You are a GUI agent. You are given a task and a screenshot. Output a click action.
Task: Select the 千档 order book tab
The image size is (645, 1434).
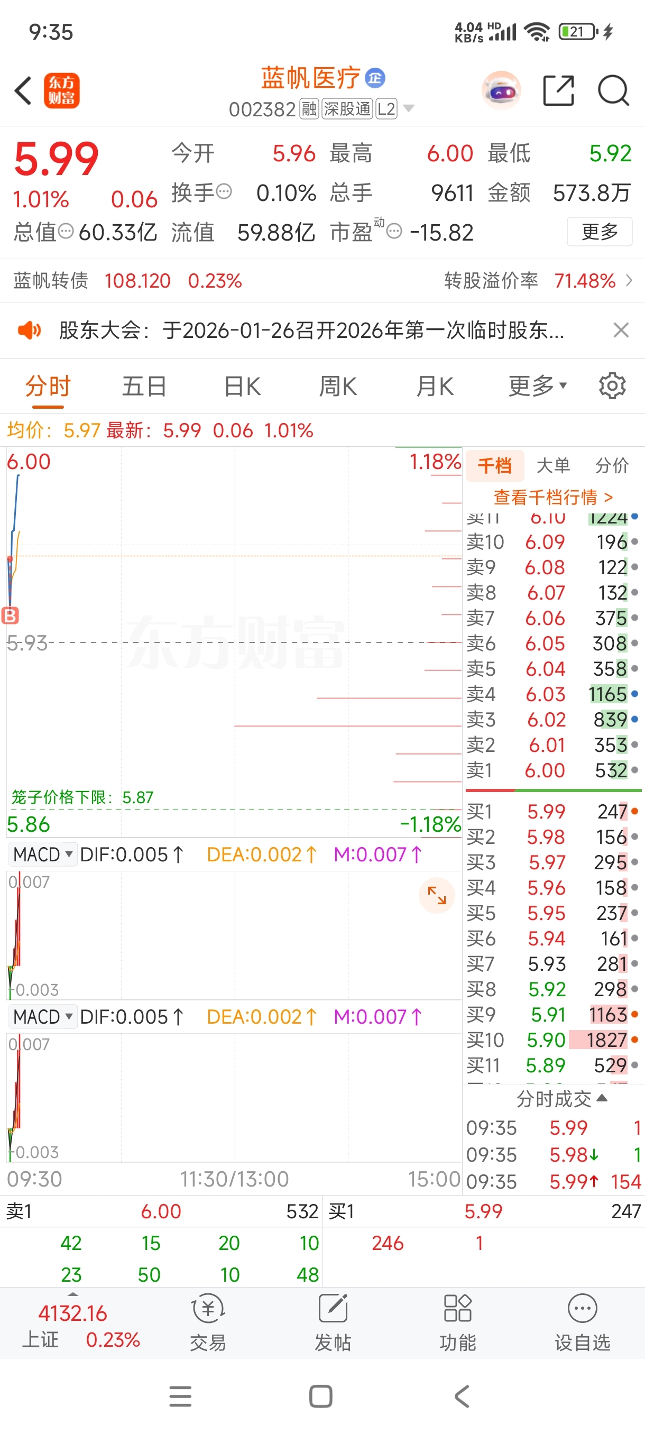(x=494, y=465)
